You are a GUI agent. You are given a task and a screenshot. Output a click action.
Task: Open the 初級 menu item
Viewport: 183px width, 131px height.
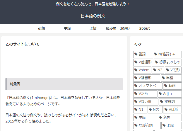(42, 28)
